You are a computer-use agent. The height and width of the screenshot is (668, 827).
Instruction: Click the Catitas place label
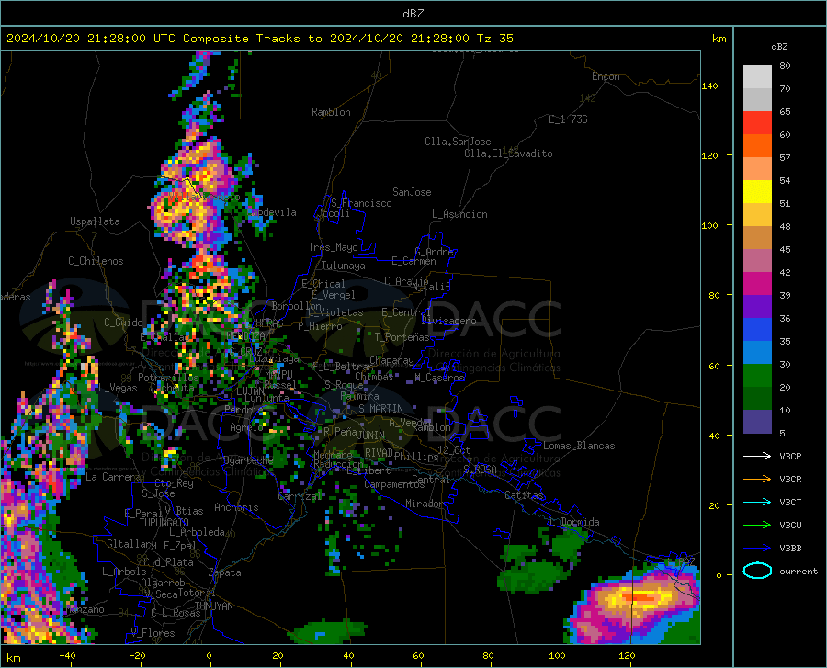524,495
